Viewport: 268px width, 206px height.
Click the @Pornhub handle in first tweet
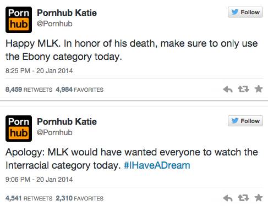[x=54, y=24]
